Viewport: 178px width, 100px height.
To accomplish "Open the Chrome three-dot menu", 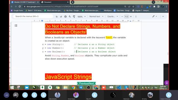I will click(x=166, y=7).
